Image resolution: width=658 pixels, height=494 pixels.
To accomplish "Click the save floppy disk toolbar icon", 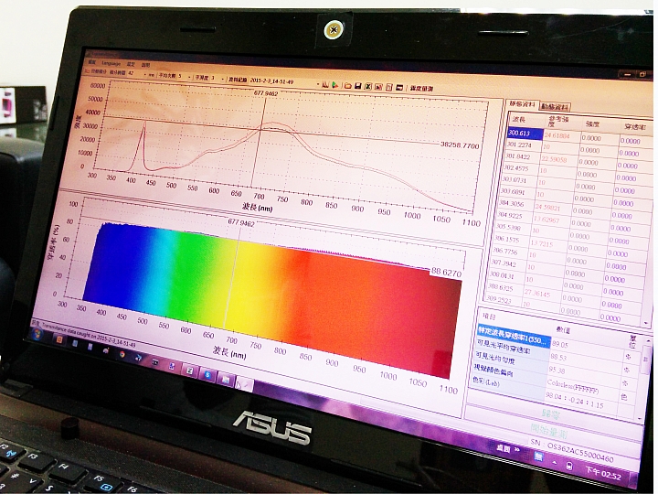I will (358, 86).
